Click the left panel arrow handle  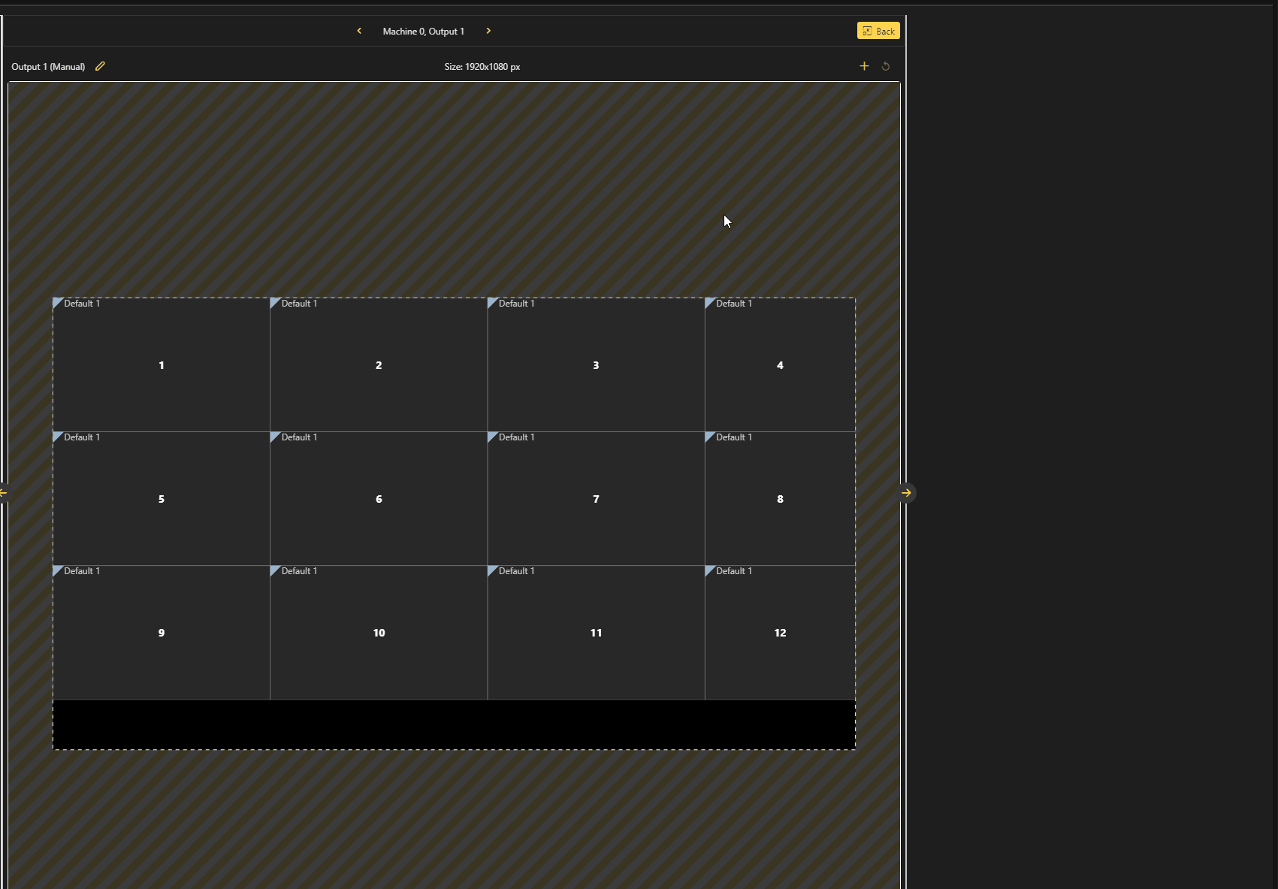coord(3,493)
